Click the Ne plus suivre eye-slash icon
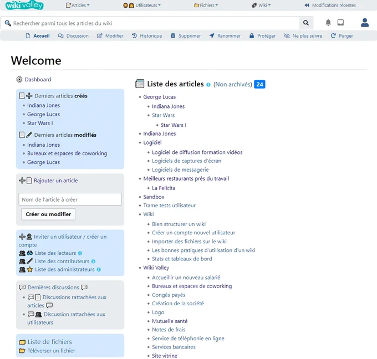377x359 pixels. [287, 36]
